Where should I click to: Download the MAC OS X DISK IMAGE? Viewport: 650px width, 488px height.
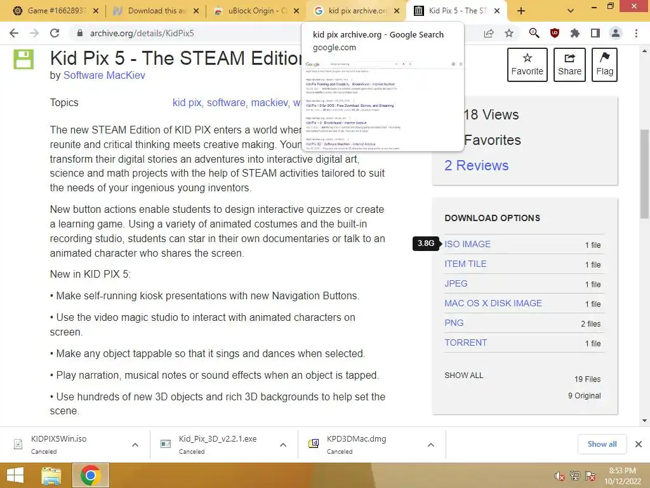tap(493, 303)
